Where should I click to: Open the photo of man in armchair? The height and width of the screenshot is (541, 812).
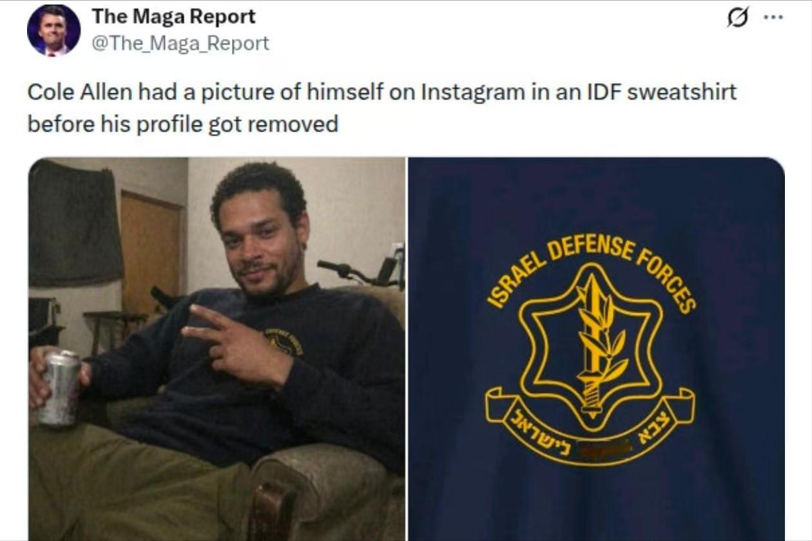(217, 349)
